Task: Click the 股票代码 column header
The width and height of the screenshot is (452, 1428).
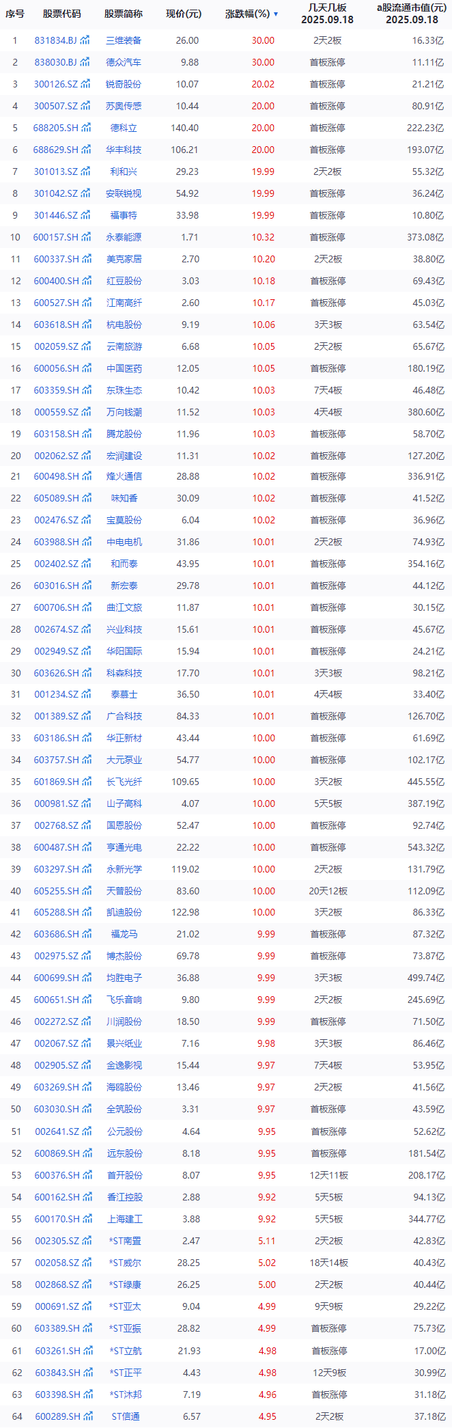Action: (x=61, y=14)
